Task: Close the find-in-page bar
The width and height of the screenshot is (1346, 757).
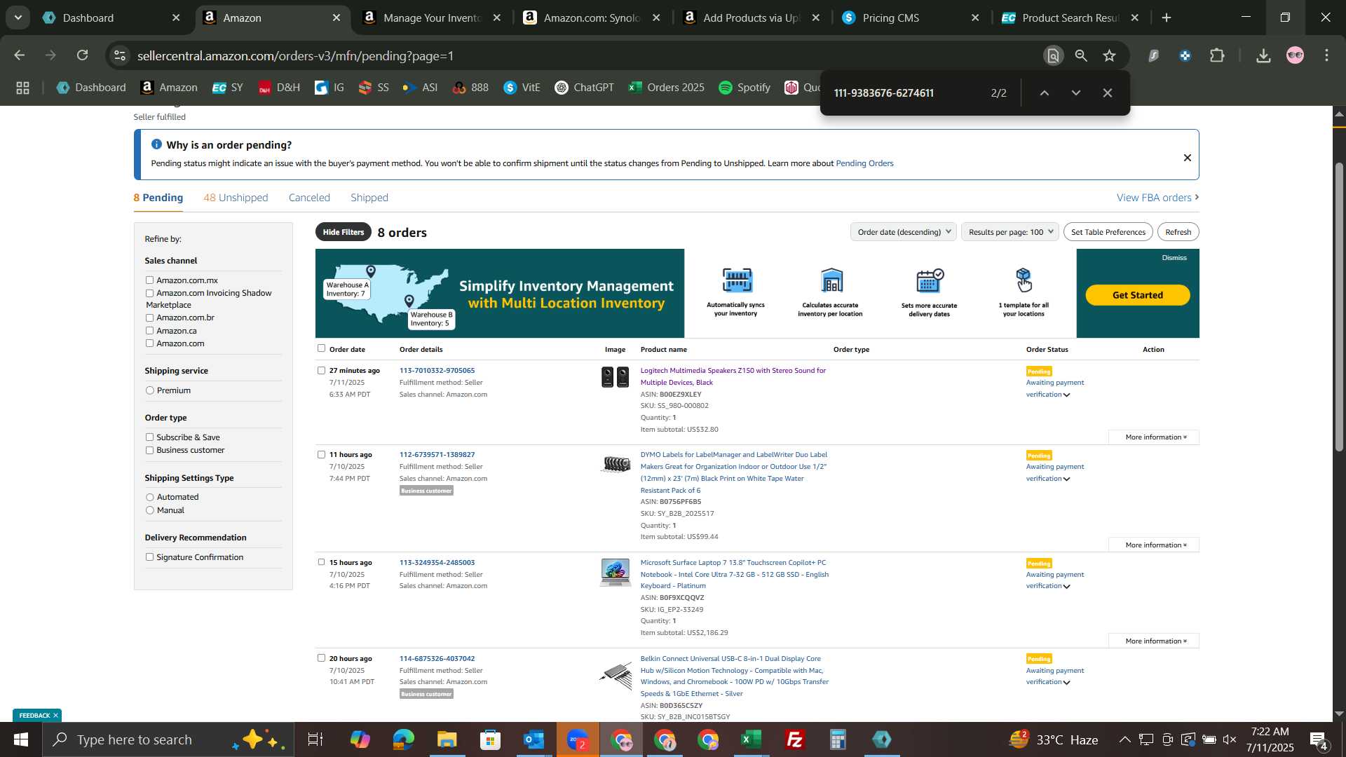Action: click(1108, 93)
